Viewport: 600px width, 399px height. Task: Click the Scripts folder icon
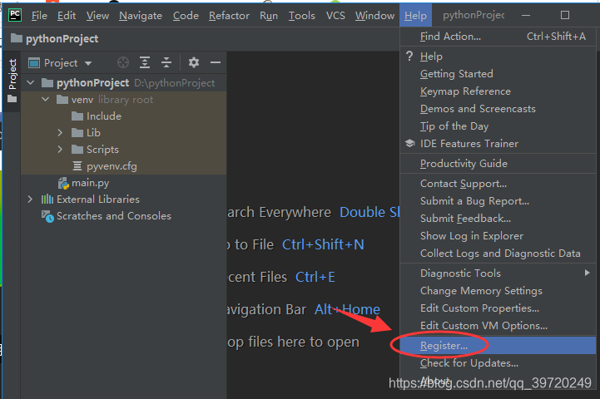coord(77,150)
